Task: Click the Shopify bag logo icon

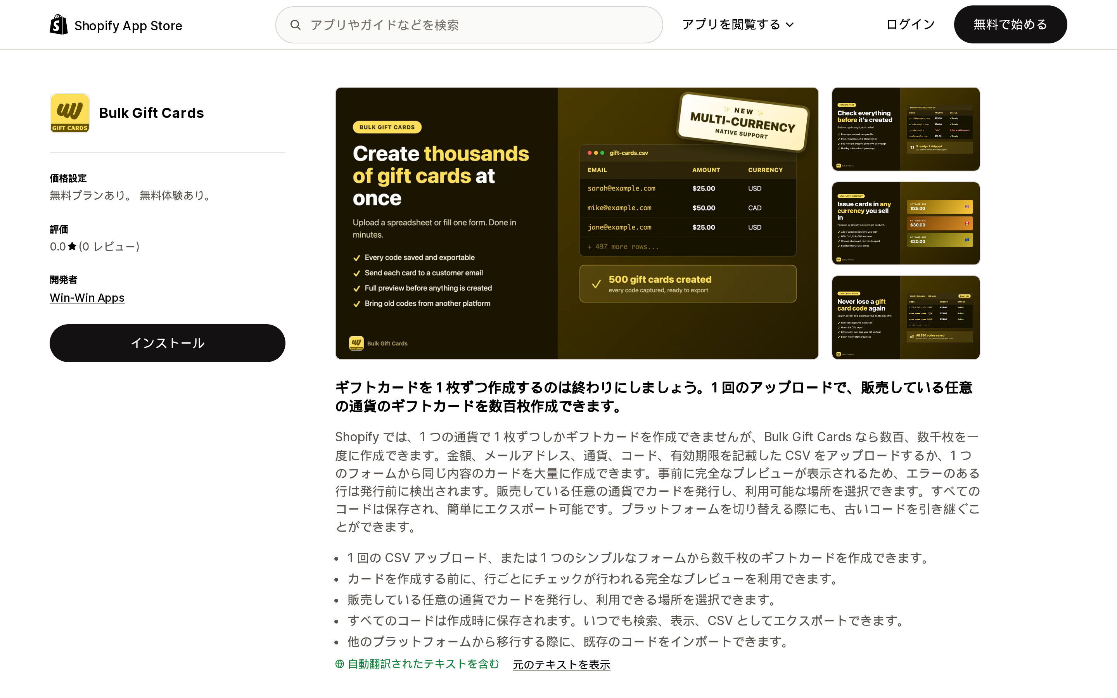Action: click(59, 24)
